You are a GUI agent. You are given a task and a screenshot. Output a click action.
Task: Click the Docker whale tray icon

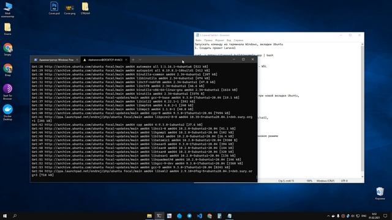click(x=333, y=216)
